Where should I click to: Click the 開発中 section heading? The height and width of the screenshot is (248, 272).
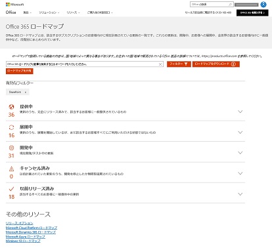coord(26,148)
